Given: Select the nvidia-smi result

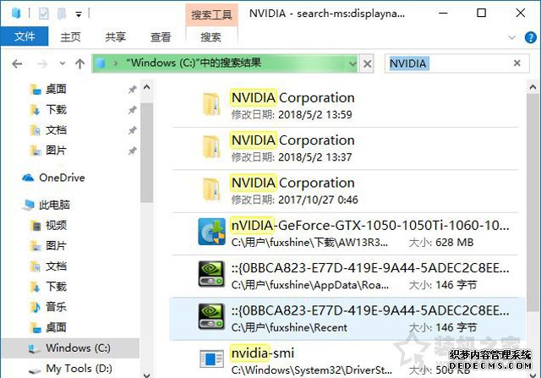Looking at the screenshot, I should pyautogui.click(x=345, y=359).
